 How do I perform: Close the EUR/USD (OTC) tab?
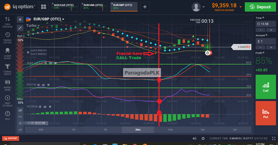pos(82,4)
